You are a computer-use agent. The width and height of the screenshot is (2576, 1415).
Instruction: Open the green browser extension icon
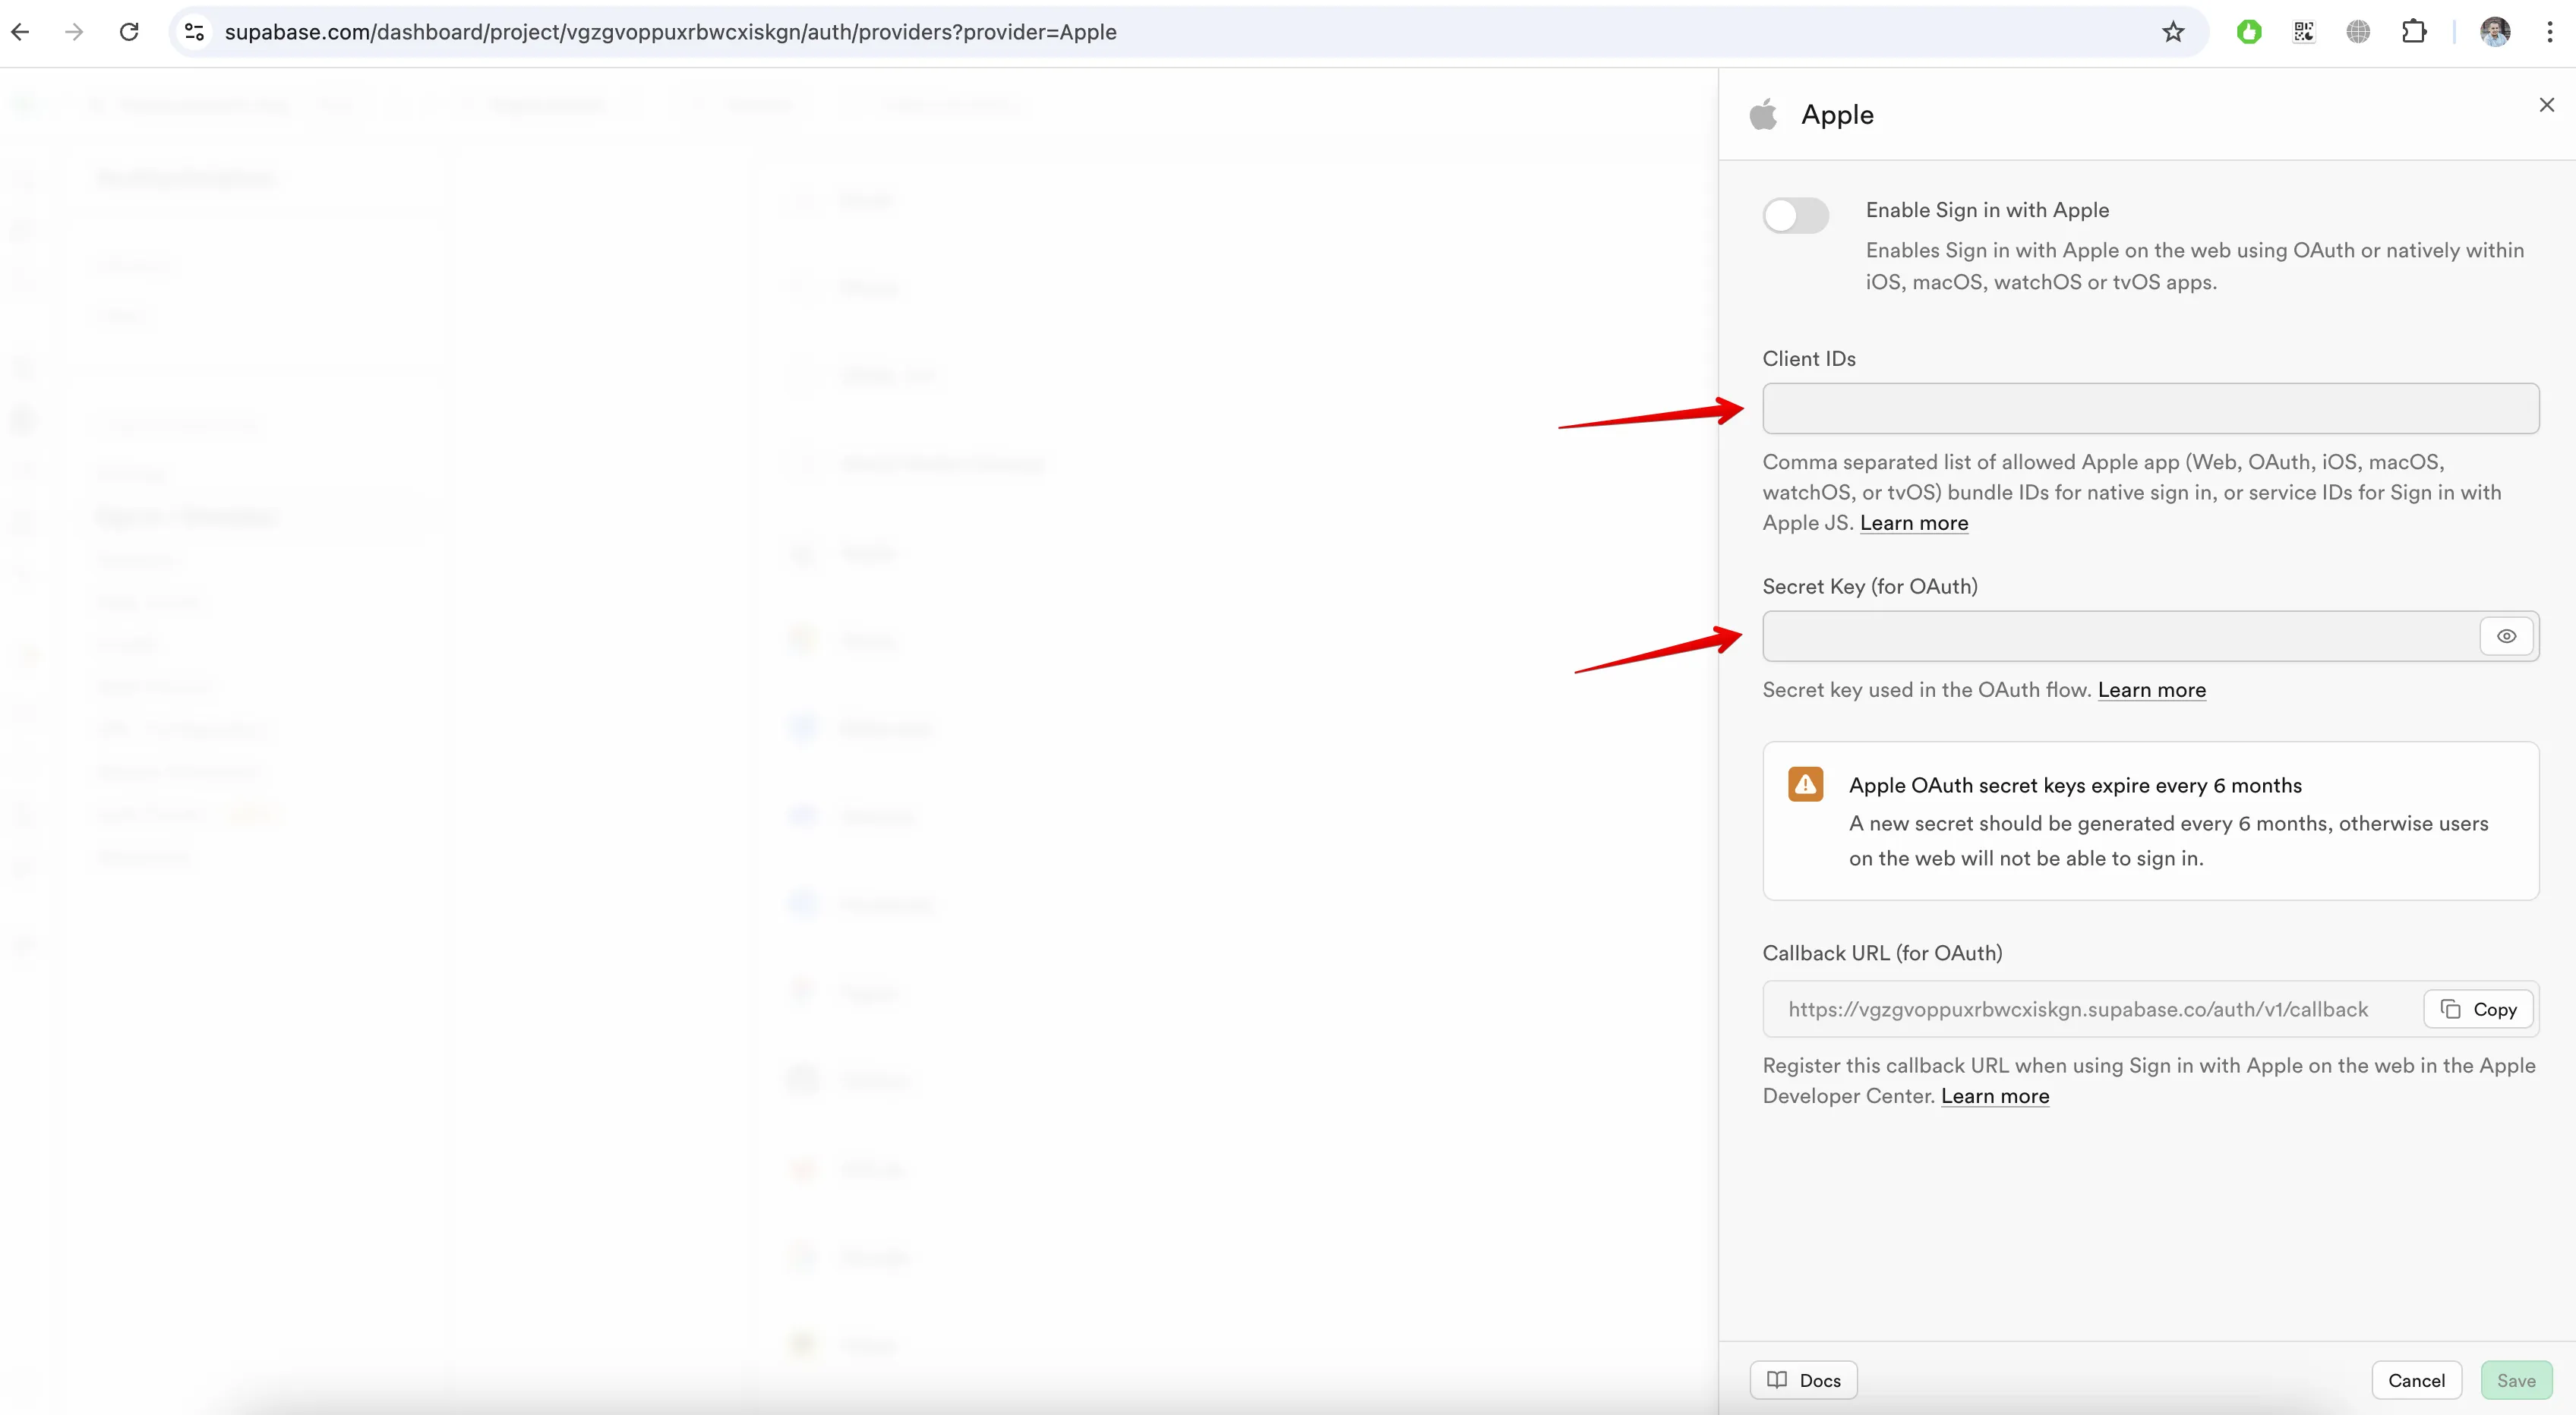tap(2249, 32)
